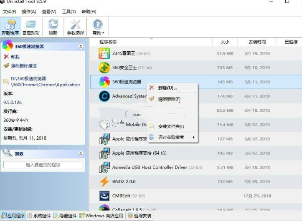Open the 360Chrome install path link
Image resolution: width=302 pixels, height=221 pixels.
click(45, 82)
